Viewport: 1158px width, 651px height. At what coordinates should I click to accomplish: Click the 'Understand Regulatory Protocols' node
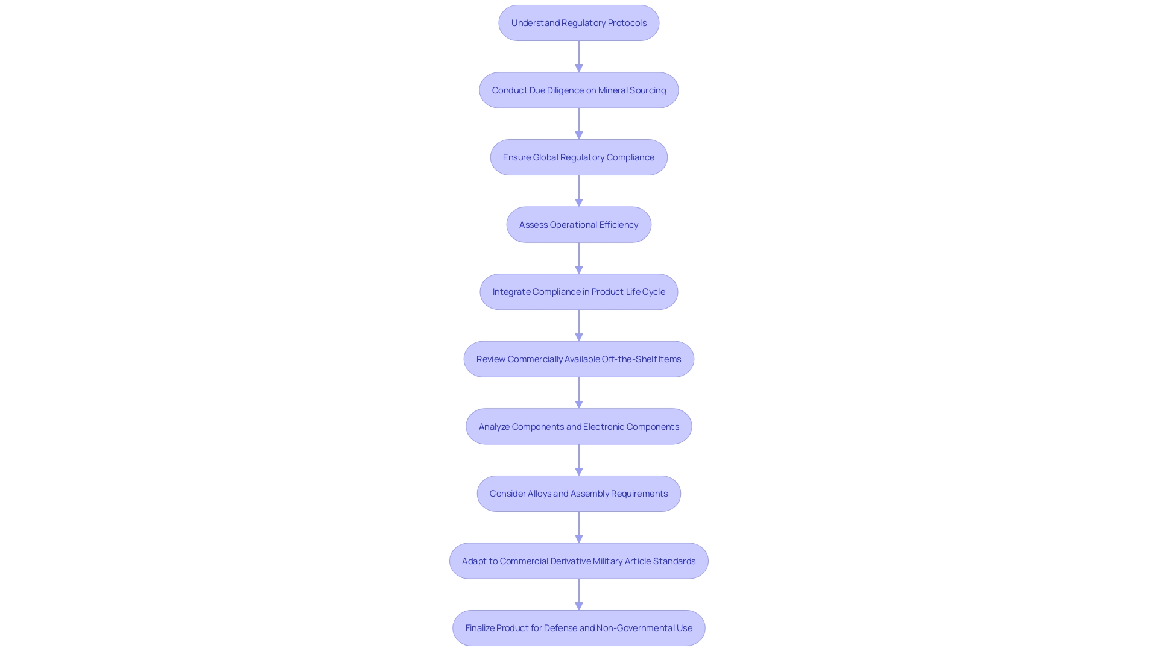point(579,22)
